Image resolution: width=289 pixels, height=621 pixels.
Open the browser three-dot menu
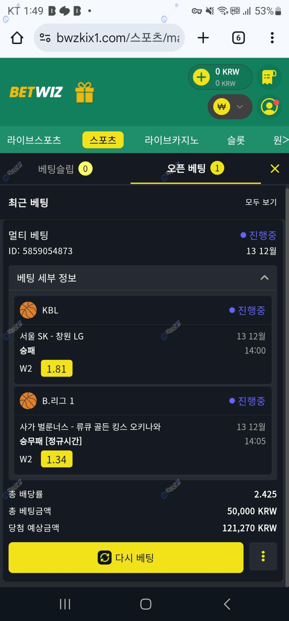click(x=272, y=38)
